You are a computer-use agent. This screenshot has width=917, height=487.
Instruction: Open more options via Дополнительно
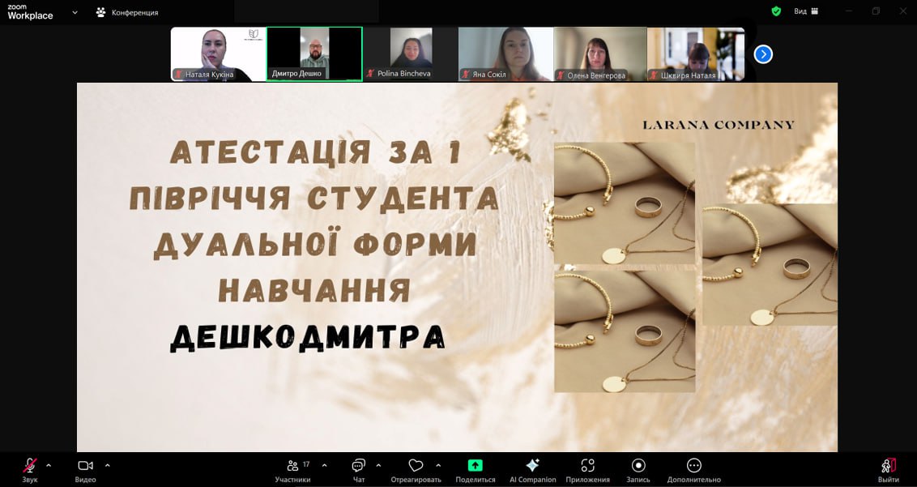coord(694,470)
